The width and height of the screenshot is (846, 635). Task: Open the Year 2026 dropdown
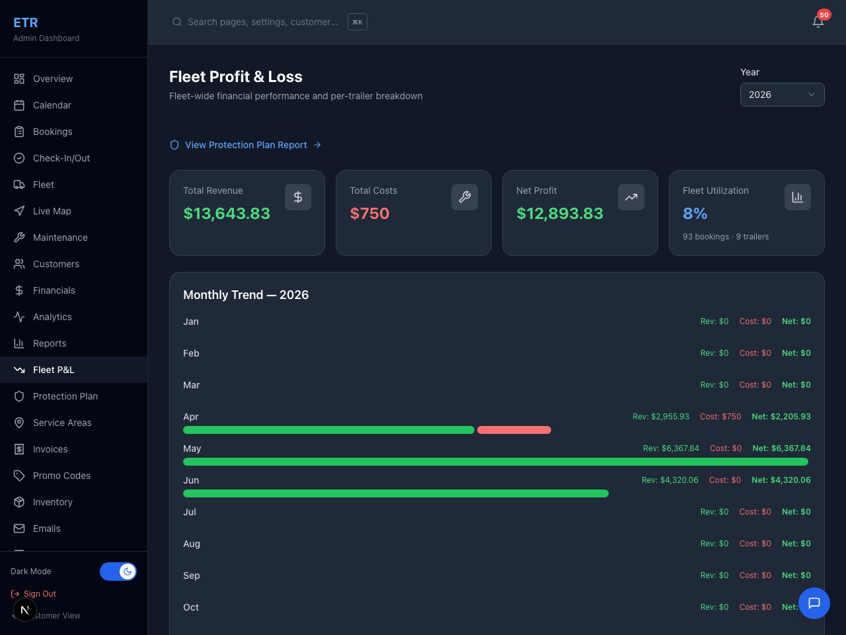(x=783, y=95)
